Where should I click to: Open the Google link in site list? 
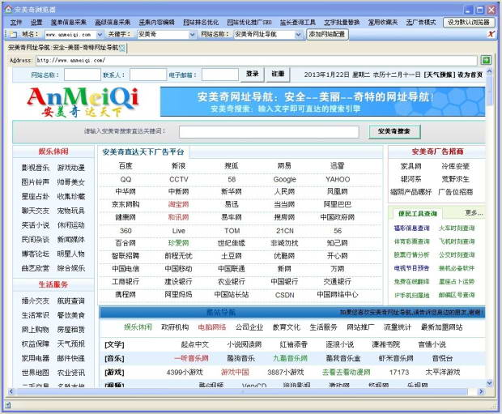284,179
